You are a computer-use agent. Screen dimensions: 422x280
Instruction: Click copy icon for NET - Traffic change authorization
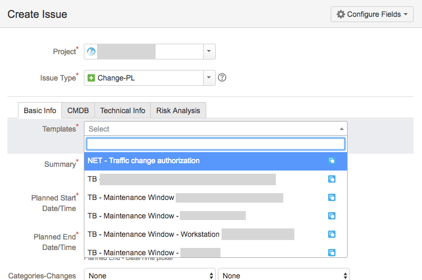tap(332, 161)
